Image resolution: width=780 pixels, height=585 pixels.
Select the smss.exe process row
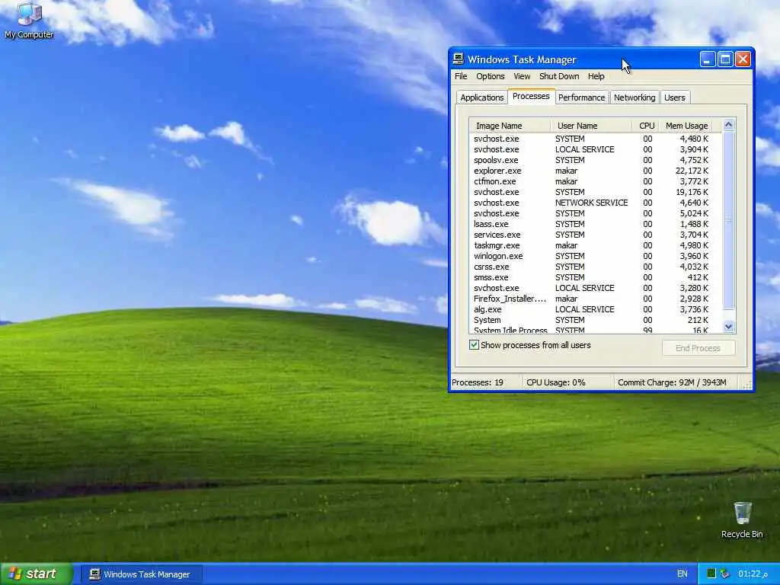click(591, 277)
